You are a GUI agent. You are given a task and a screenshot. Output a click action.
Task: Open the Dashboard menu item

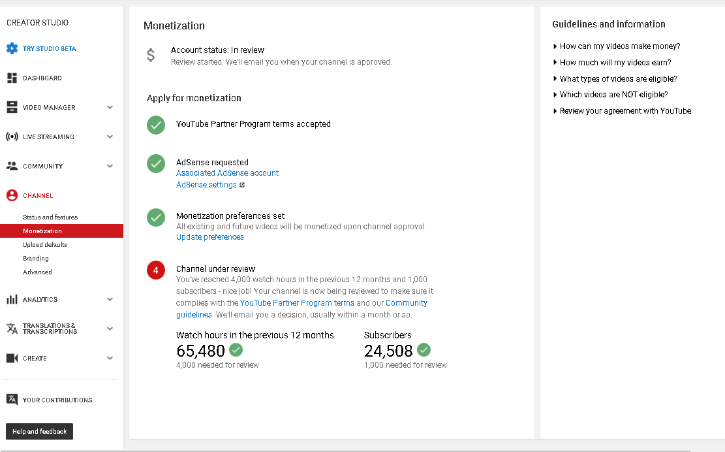click(x=42, y=78)
